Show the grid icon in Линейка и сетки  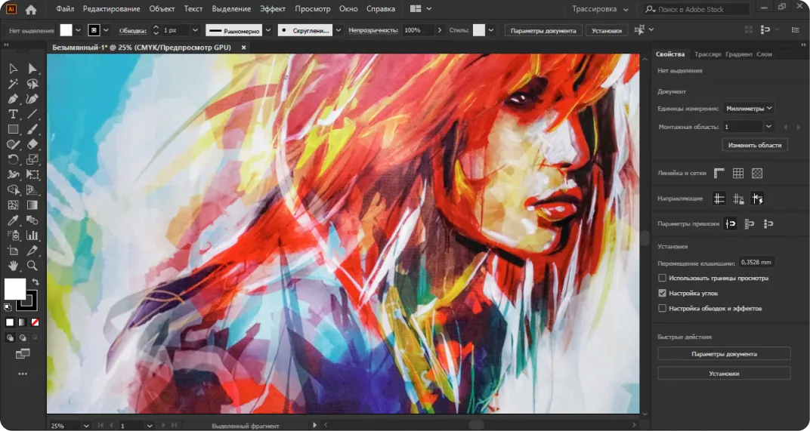tap(738, 174)
